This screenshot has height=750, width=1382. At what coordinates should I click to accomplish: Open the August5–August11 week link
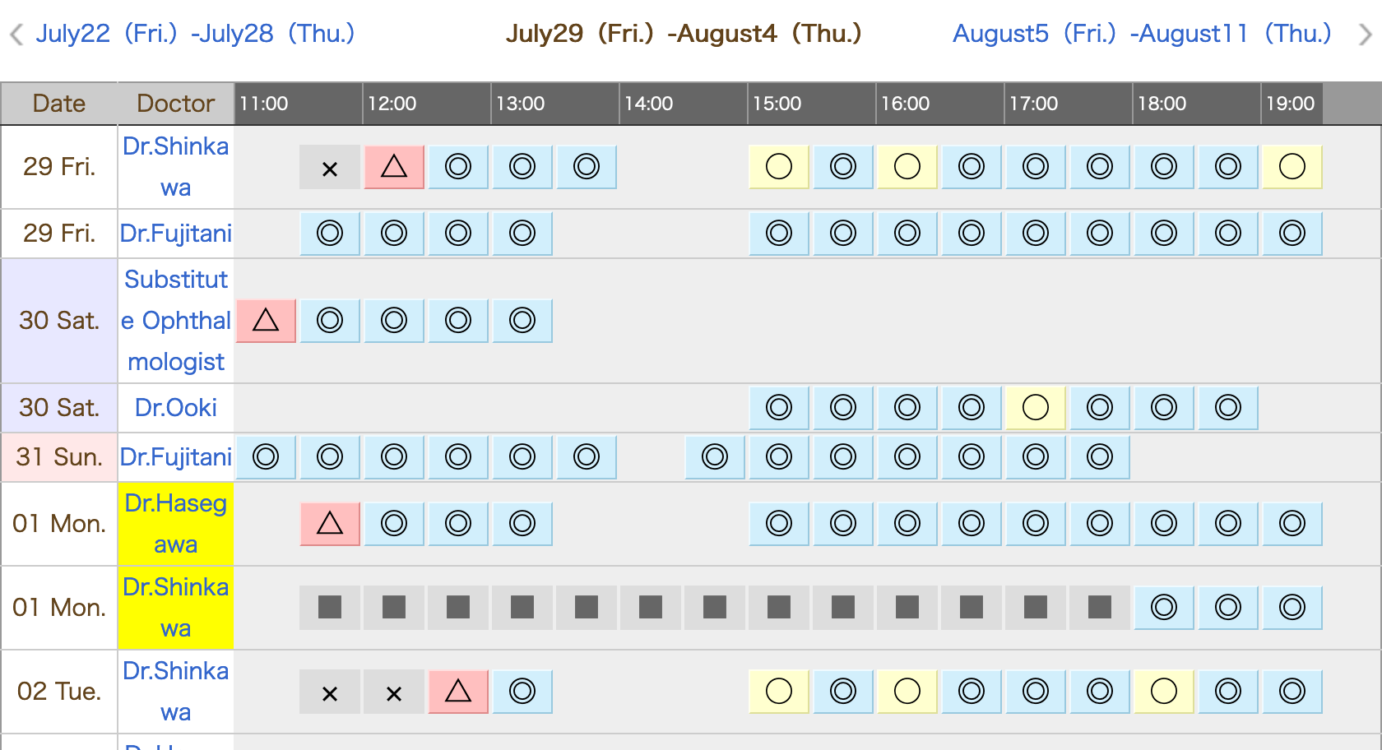coord(1141,34)
